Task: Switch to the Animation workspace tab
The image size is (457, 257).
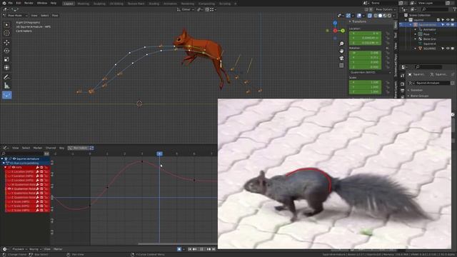Action: point(170,4)
